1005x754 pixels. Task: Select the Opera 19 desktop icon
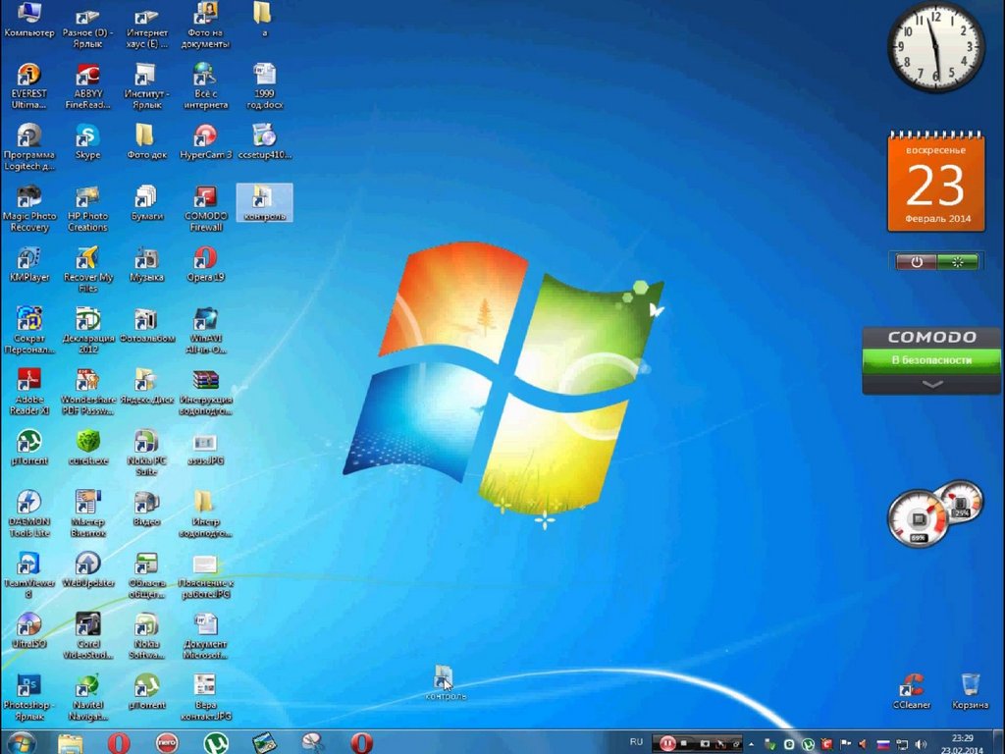pyautogui.click(x=205, y=264)
